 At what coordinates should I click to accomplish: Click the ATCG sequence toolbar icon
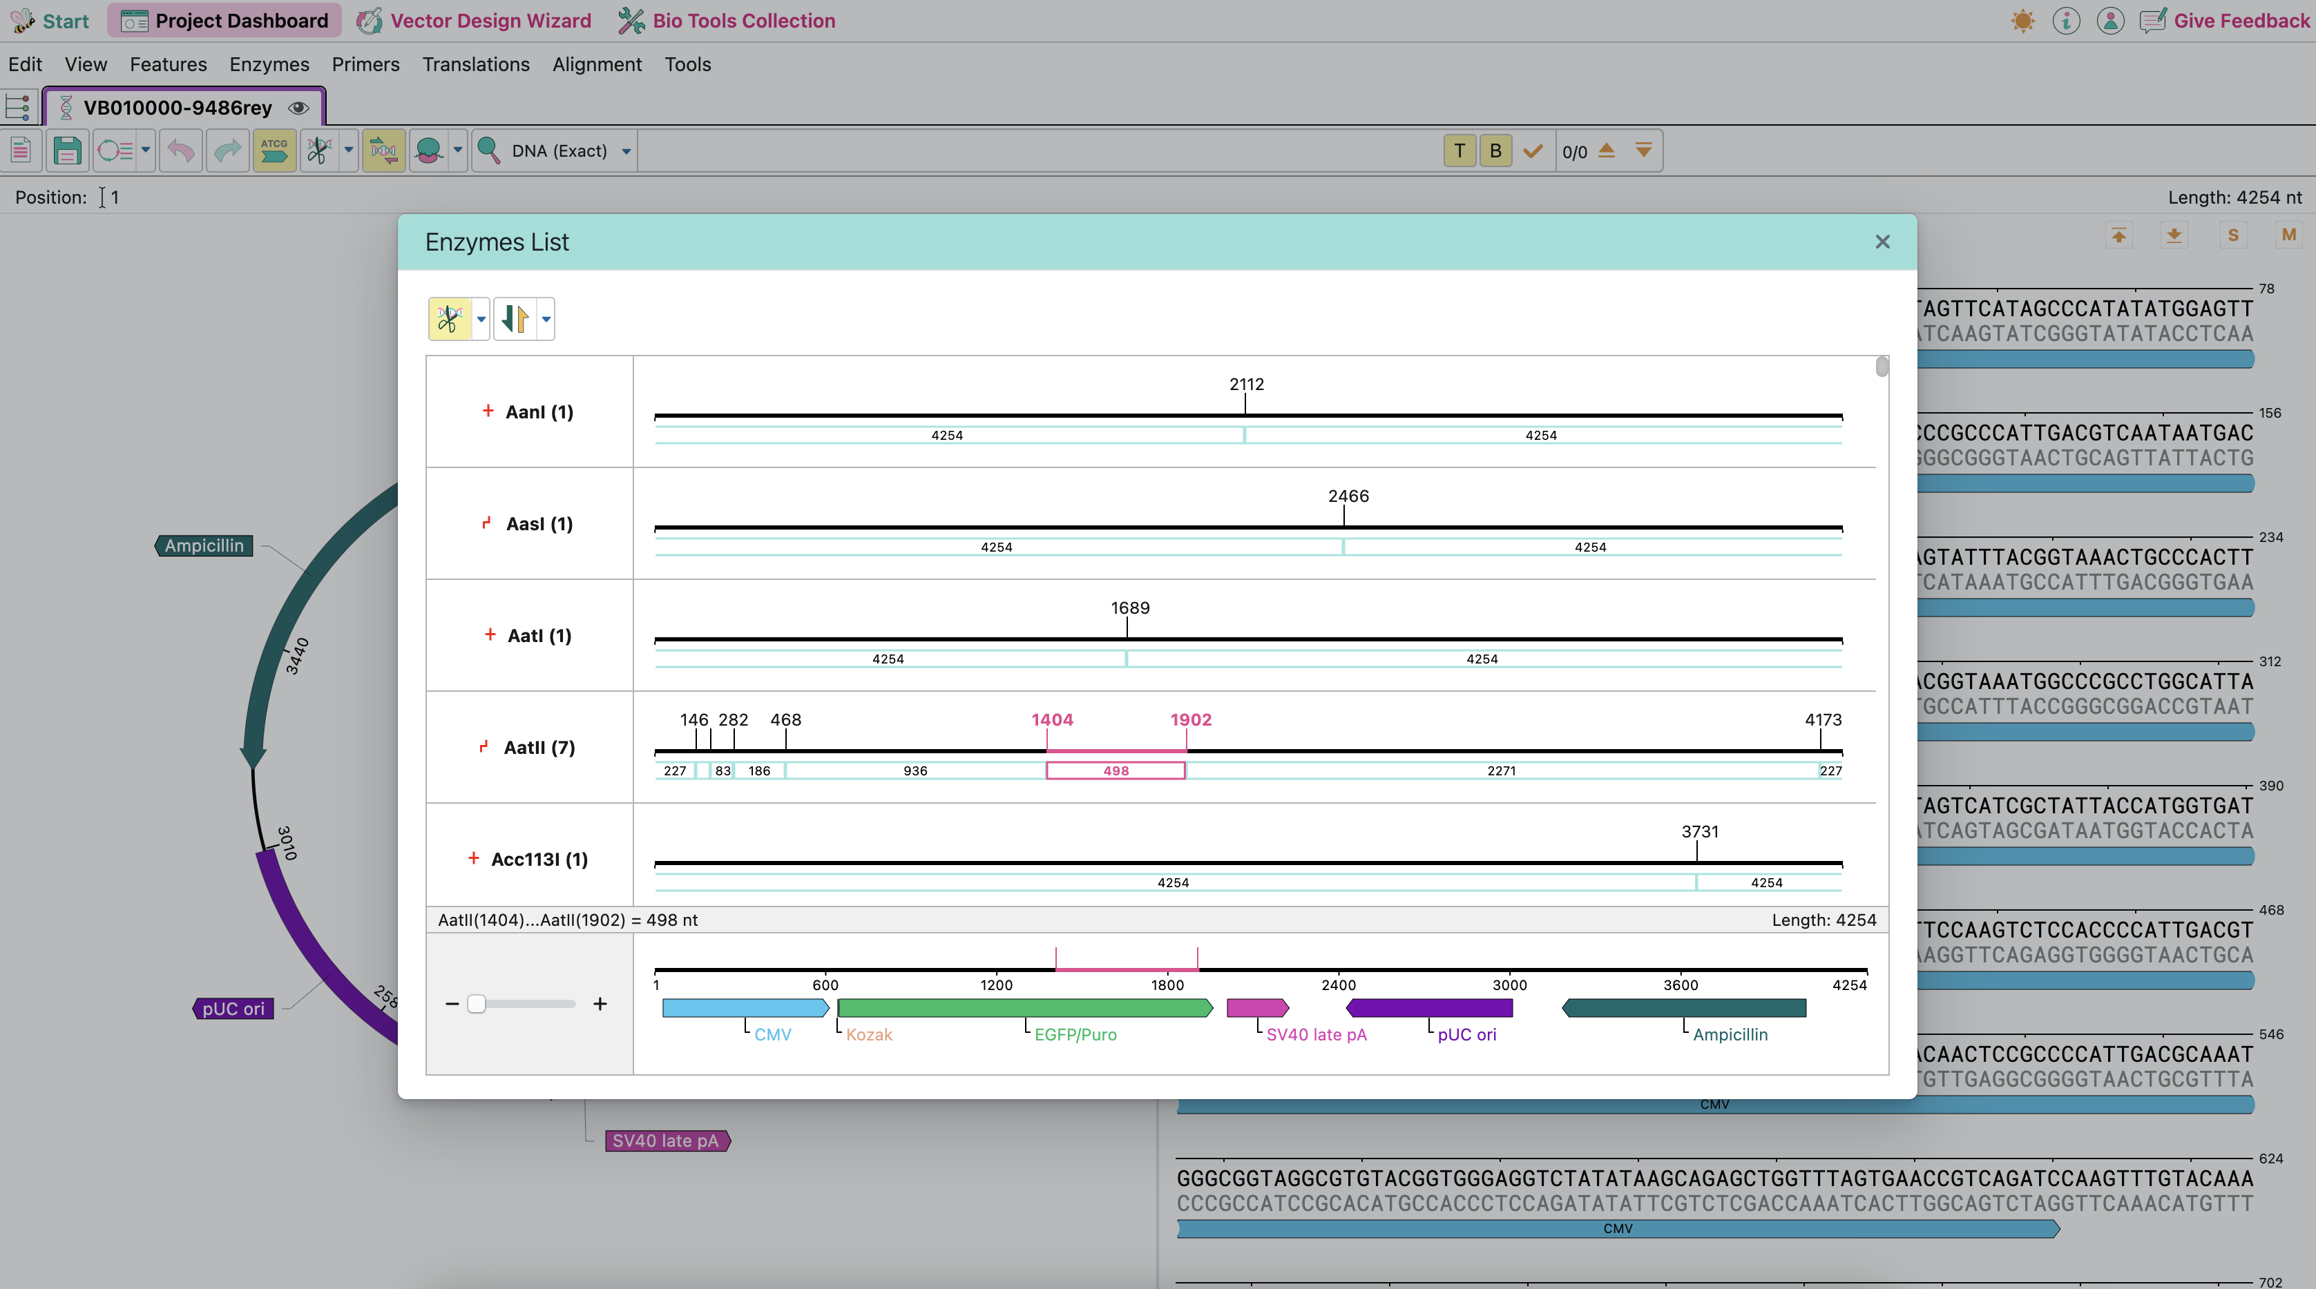pyautogui.click(x=274, y=151)
